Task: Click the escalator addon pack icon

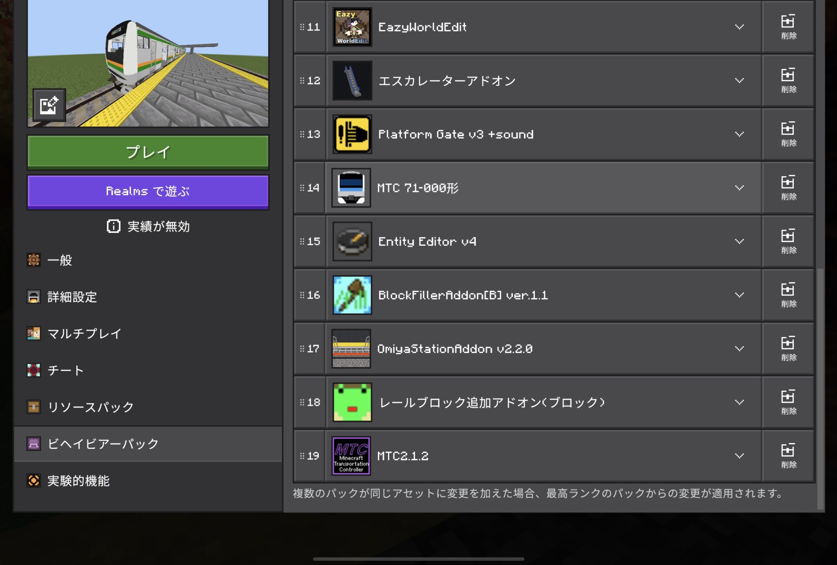Action: click(352, 81)
